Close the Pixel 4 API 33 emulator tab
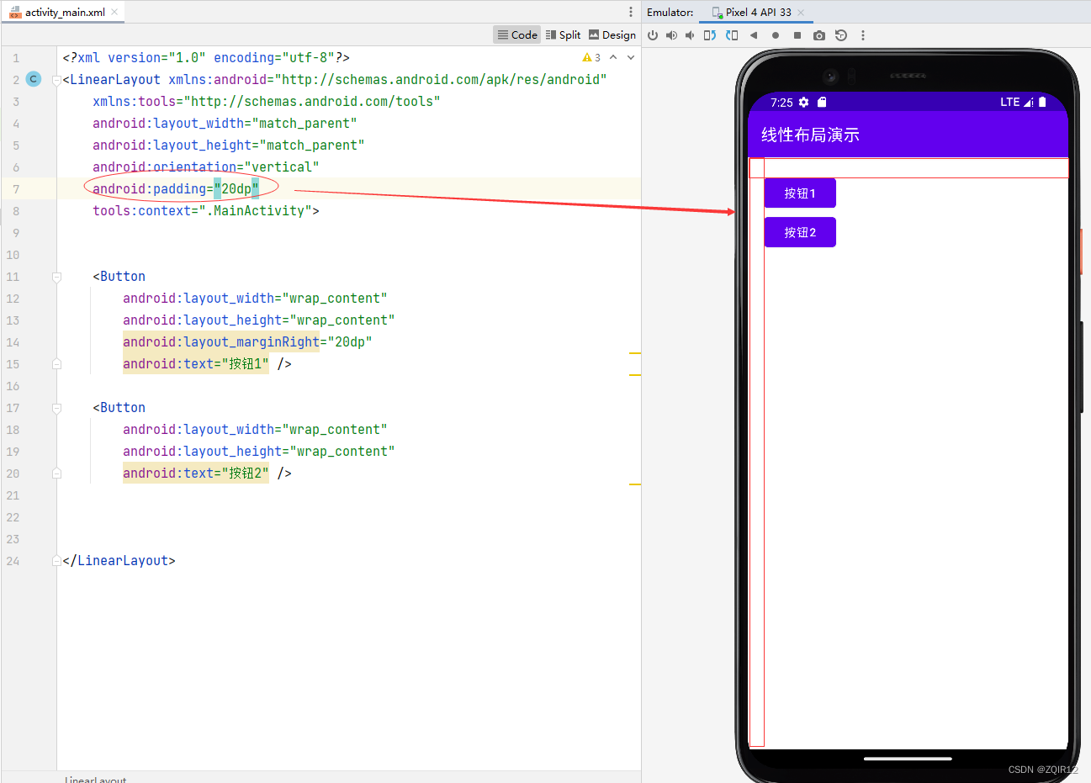This screenshot has height=783, width=1091. coord(801,12)
